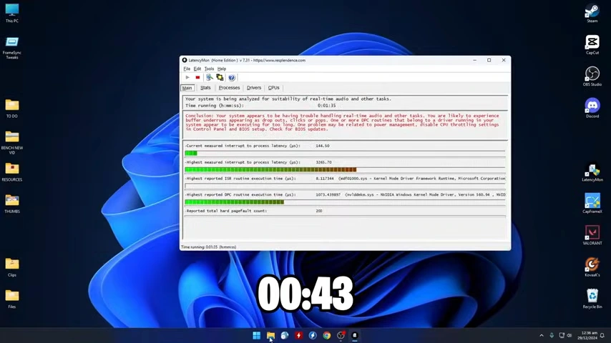Viewport: 611px width, 343px height.
Task: Stop monitoring with the red square button
Action: point(197,77)
